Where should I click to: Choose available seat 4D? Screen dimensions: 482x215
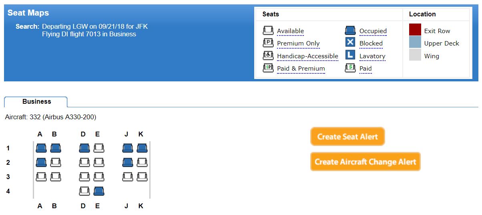(x=84, y=191)
